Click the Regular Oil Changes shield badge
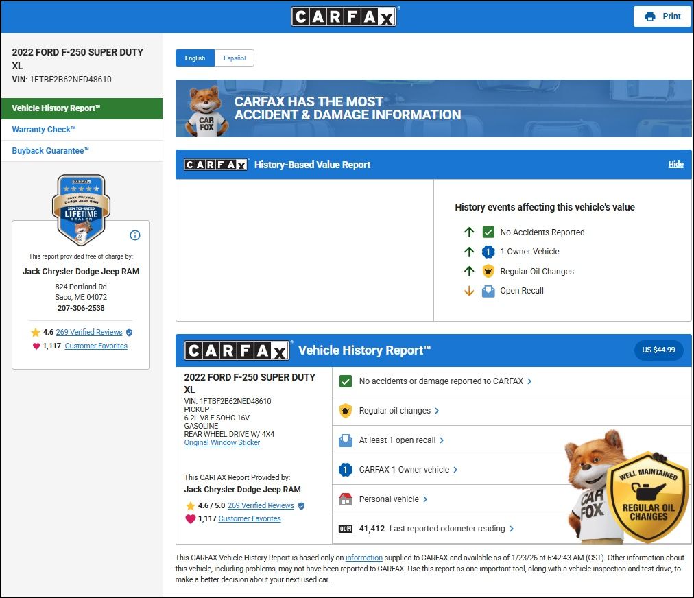 [x=649, y=496]
